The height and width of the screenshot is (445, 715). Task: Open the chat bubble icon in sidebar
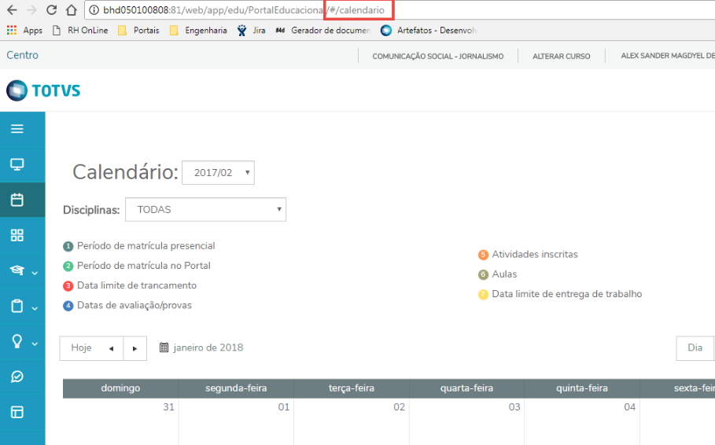(x=17, y=377)
